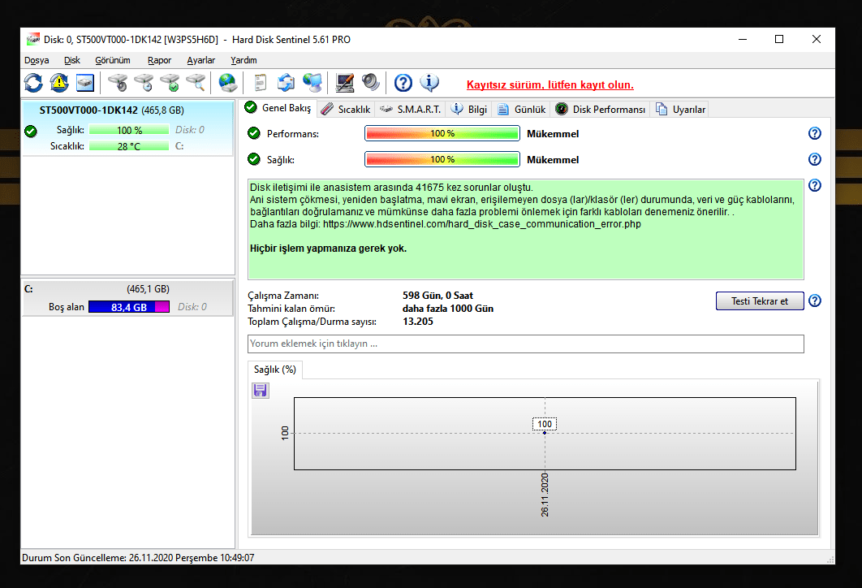Screen dimensions: 862x588
Task: Switch to the Disk Performansı tab
Action: (601, 110)
